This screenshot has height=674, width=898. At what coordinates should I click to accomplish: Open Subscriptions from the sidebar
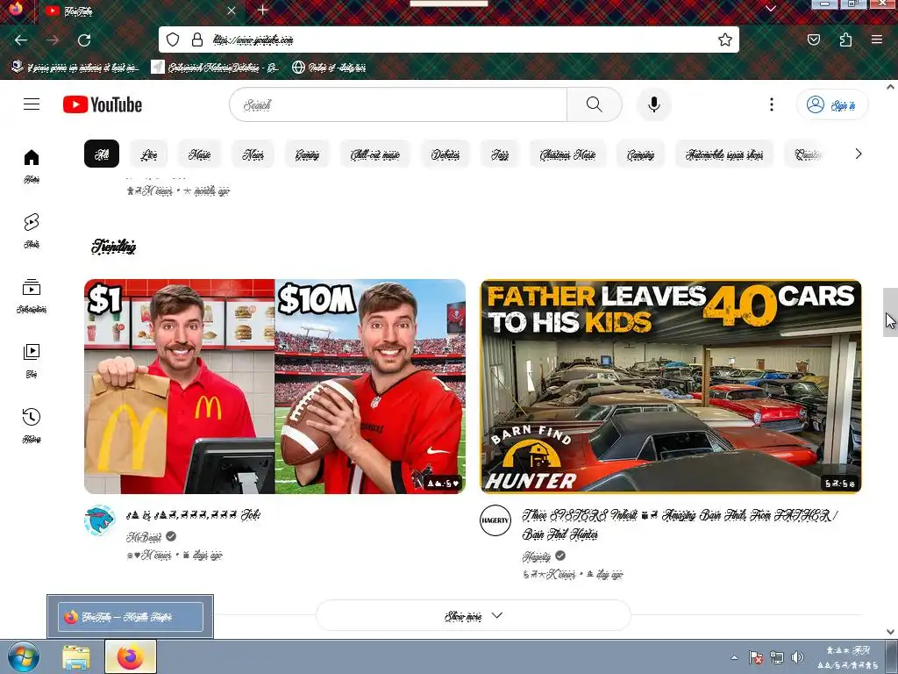pyautogui.click(x=32, y=296)
